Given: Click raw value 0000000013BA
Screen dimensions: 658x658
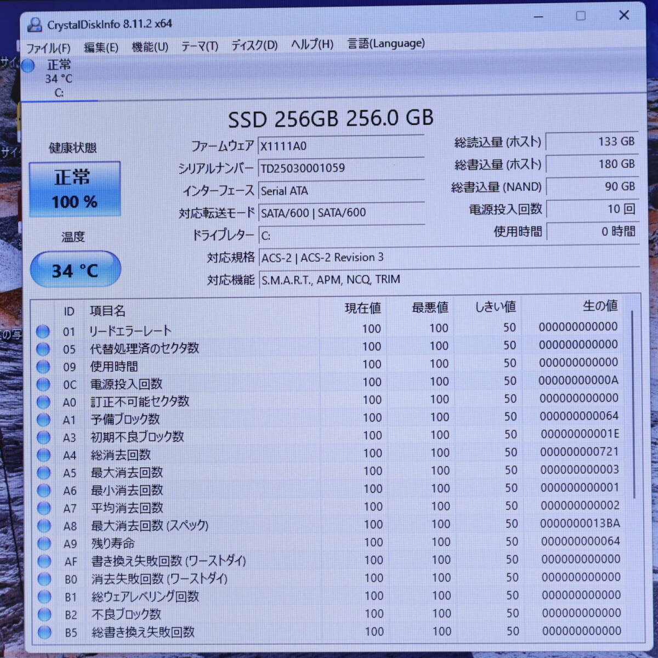Looking at the screenshot, I should tap(580, 523).
